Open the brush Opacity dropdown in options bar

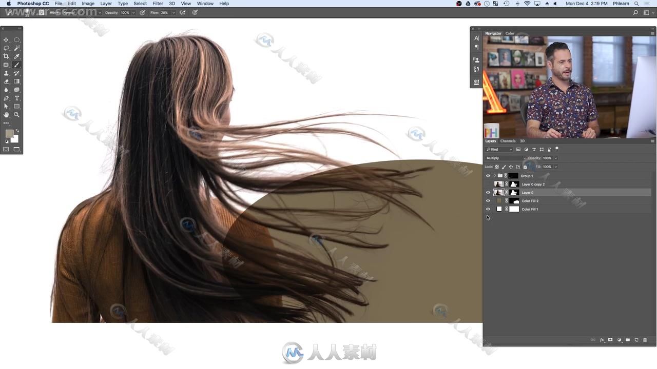133,13
